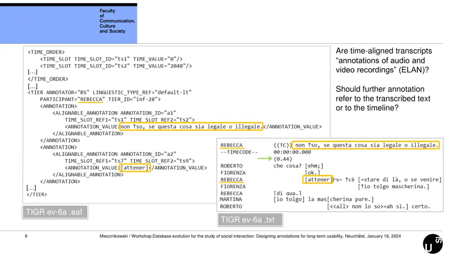This screenshot has width=466, height=262.
Task: Click the FIORENZA label beside '[ok.]'
Action: (x=233, y=172)
